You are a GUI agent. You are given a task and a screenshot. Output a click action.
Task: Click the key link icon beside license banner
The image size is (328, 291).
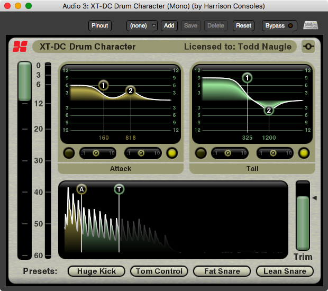308,46
